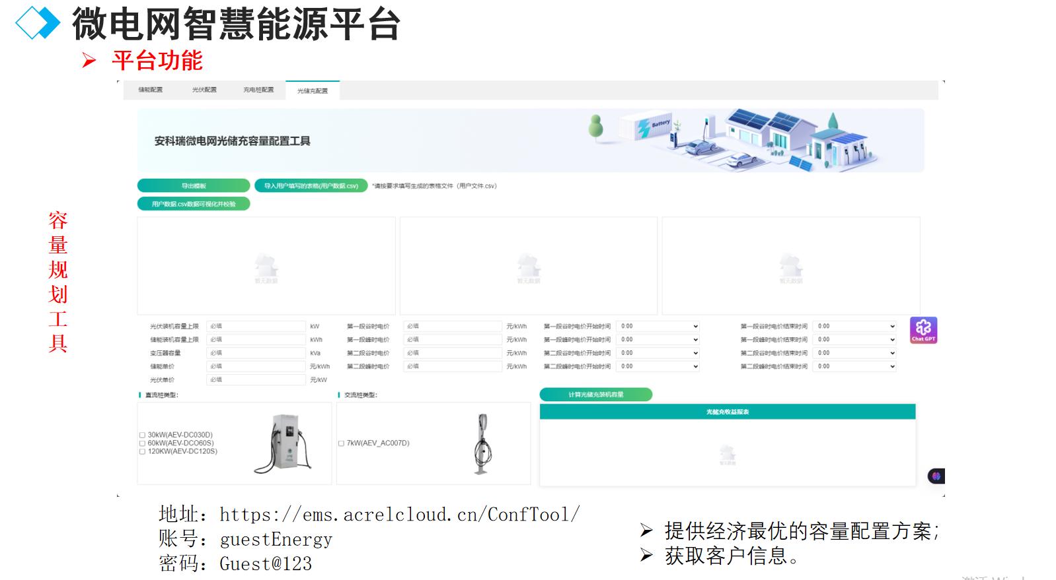Image resolution: width=1056 pixels, height=580 pixels.
Task: Switch to the 光伏配置 tab
Action: [204, 90]
